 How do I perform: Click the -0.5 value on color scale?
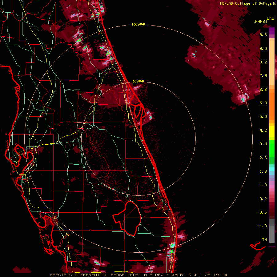click(x=262, y=212)
